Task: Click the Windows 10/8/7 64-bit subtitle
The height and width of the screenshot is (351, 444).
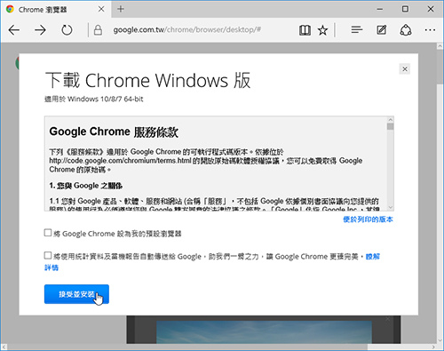Action: (94, 99)
